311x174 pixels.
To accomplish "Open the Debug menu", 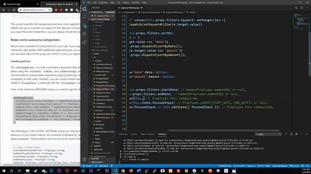I will [x=125, y=2].
